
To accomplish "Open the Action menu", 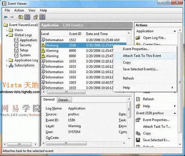I will point(19,10).
